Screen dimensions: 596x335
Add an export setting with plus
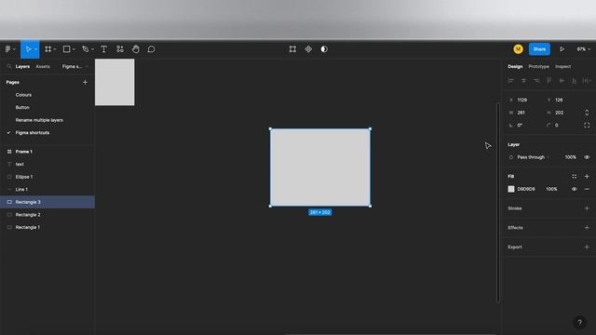(587, 247)
